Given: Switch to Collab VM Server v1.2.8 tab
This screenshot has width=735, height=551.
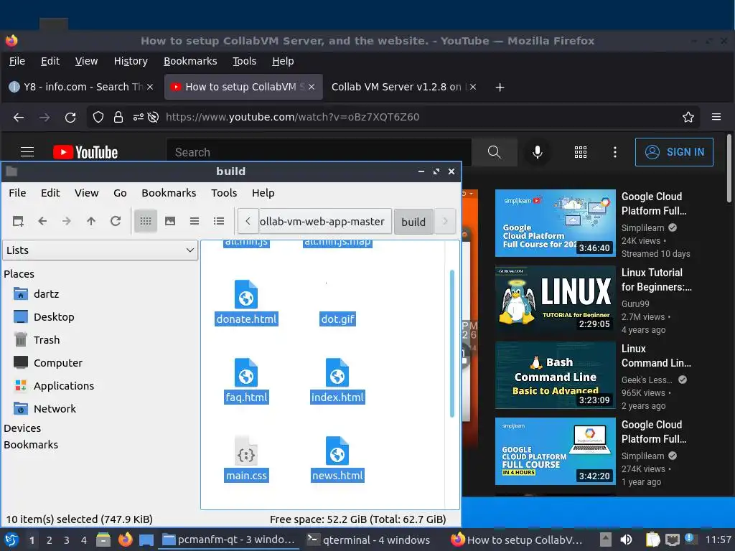Looking at the screenshot, I should [x=396, y=87].
